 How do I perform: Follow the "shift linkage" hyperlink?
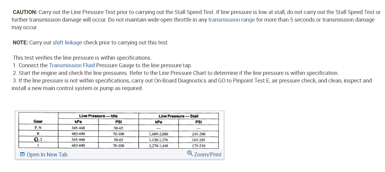(67, 43)
